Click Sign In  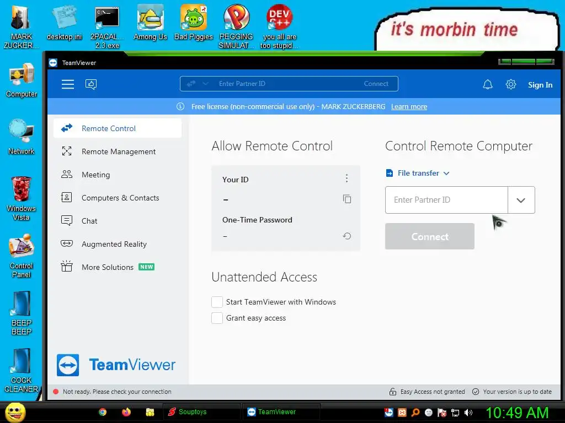coord(540,85)
